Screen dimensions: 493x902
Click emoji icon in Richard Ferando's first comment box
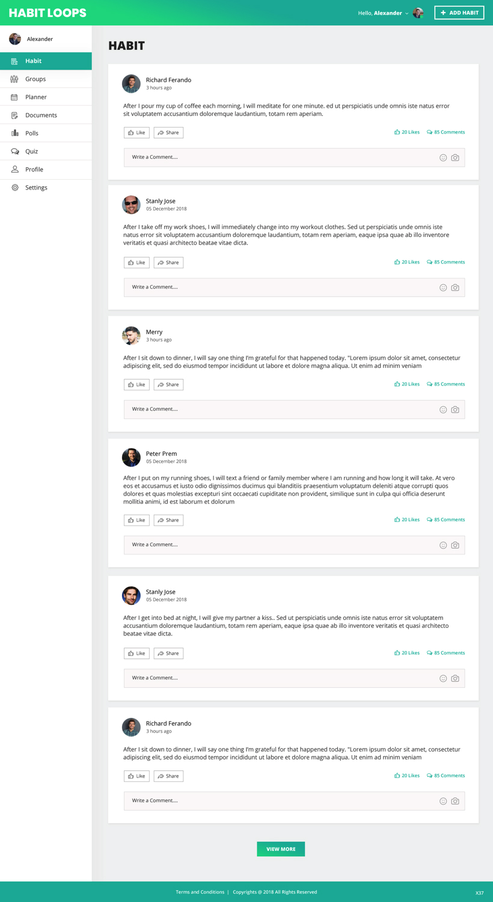443,158
